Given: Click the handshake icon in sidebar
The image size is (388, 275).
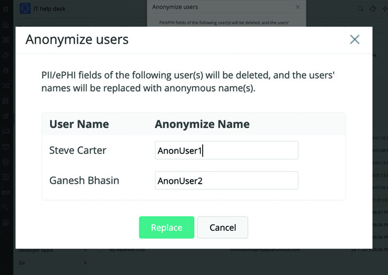Looking at the screenshot, I should pos(6,192).
